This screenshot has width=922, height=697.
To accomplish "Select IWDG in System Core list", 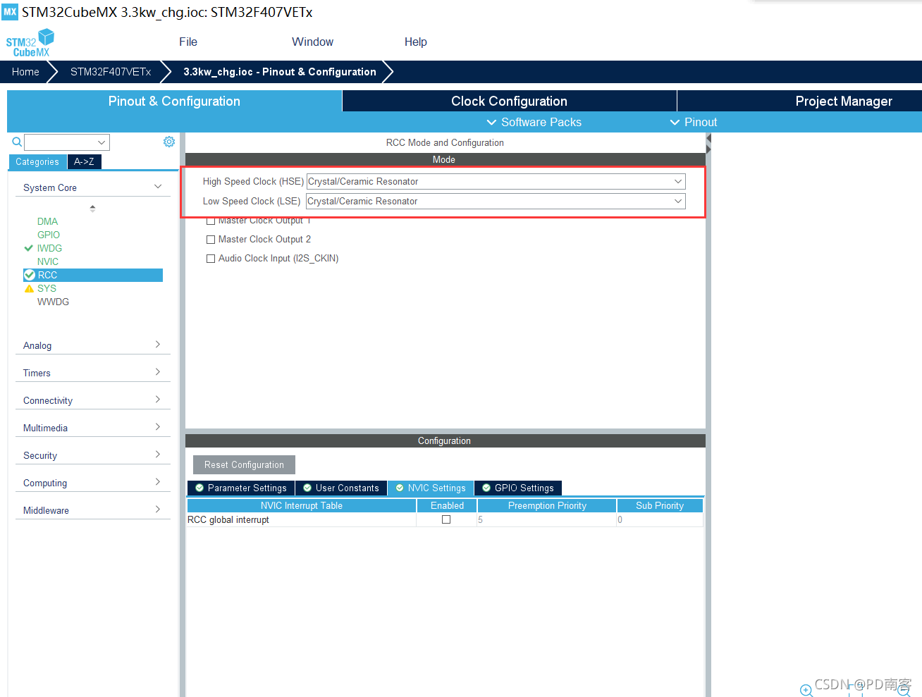I will point(49,248).
